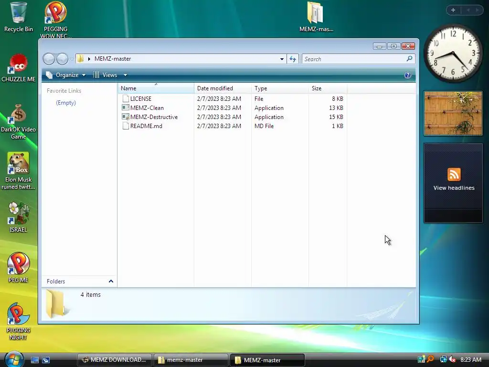Viewport: 489px width, 367px height.
Task: Click the MEMZ-master address bar text
Action: (x=113, y=59)
